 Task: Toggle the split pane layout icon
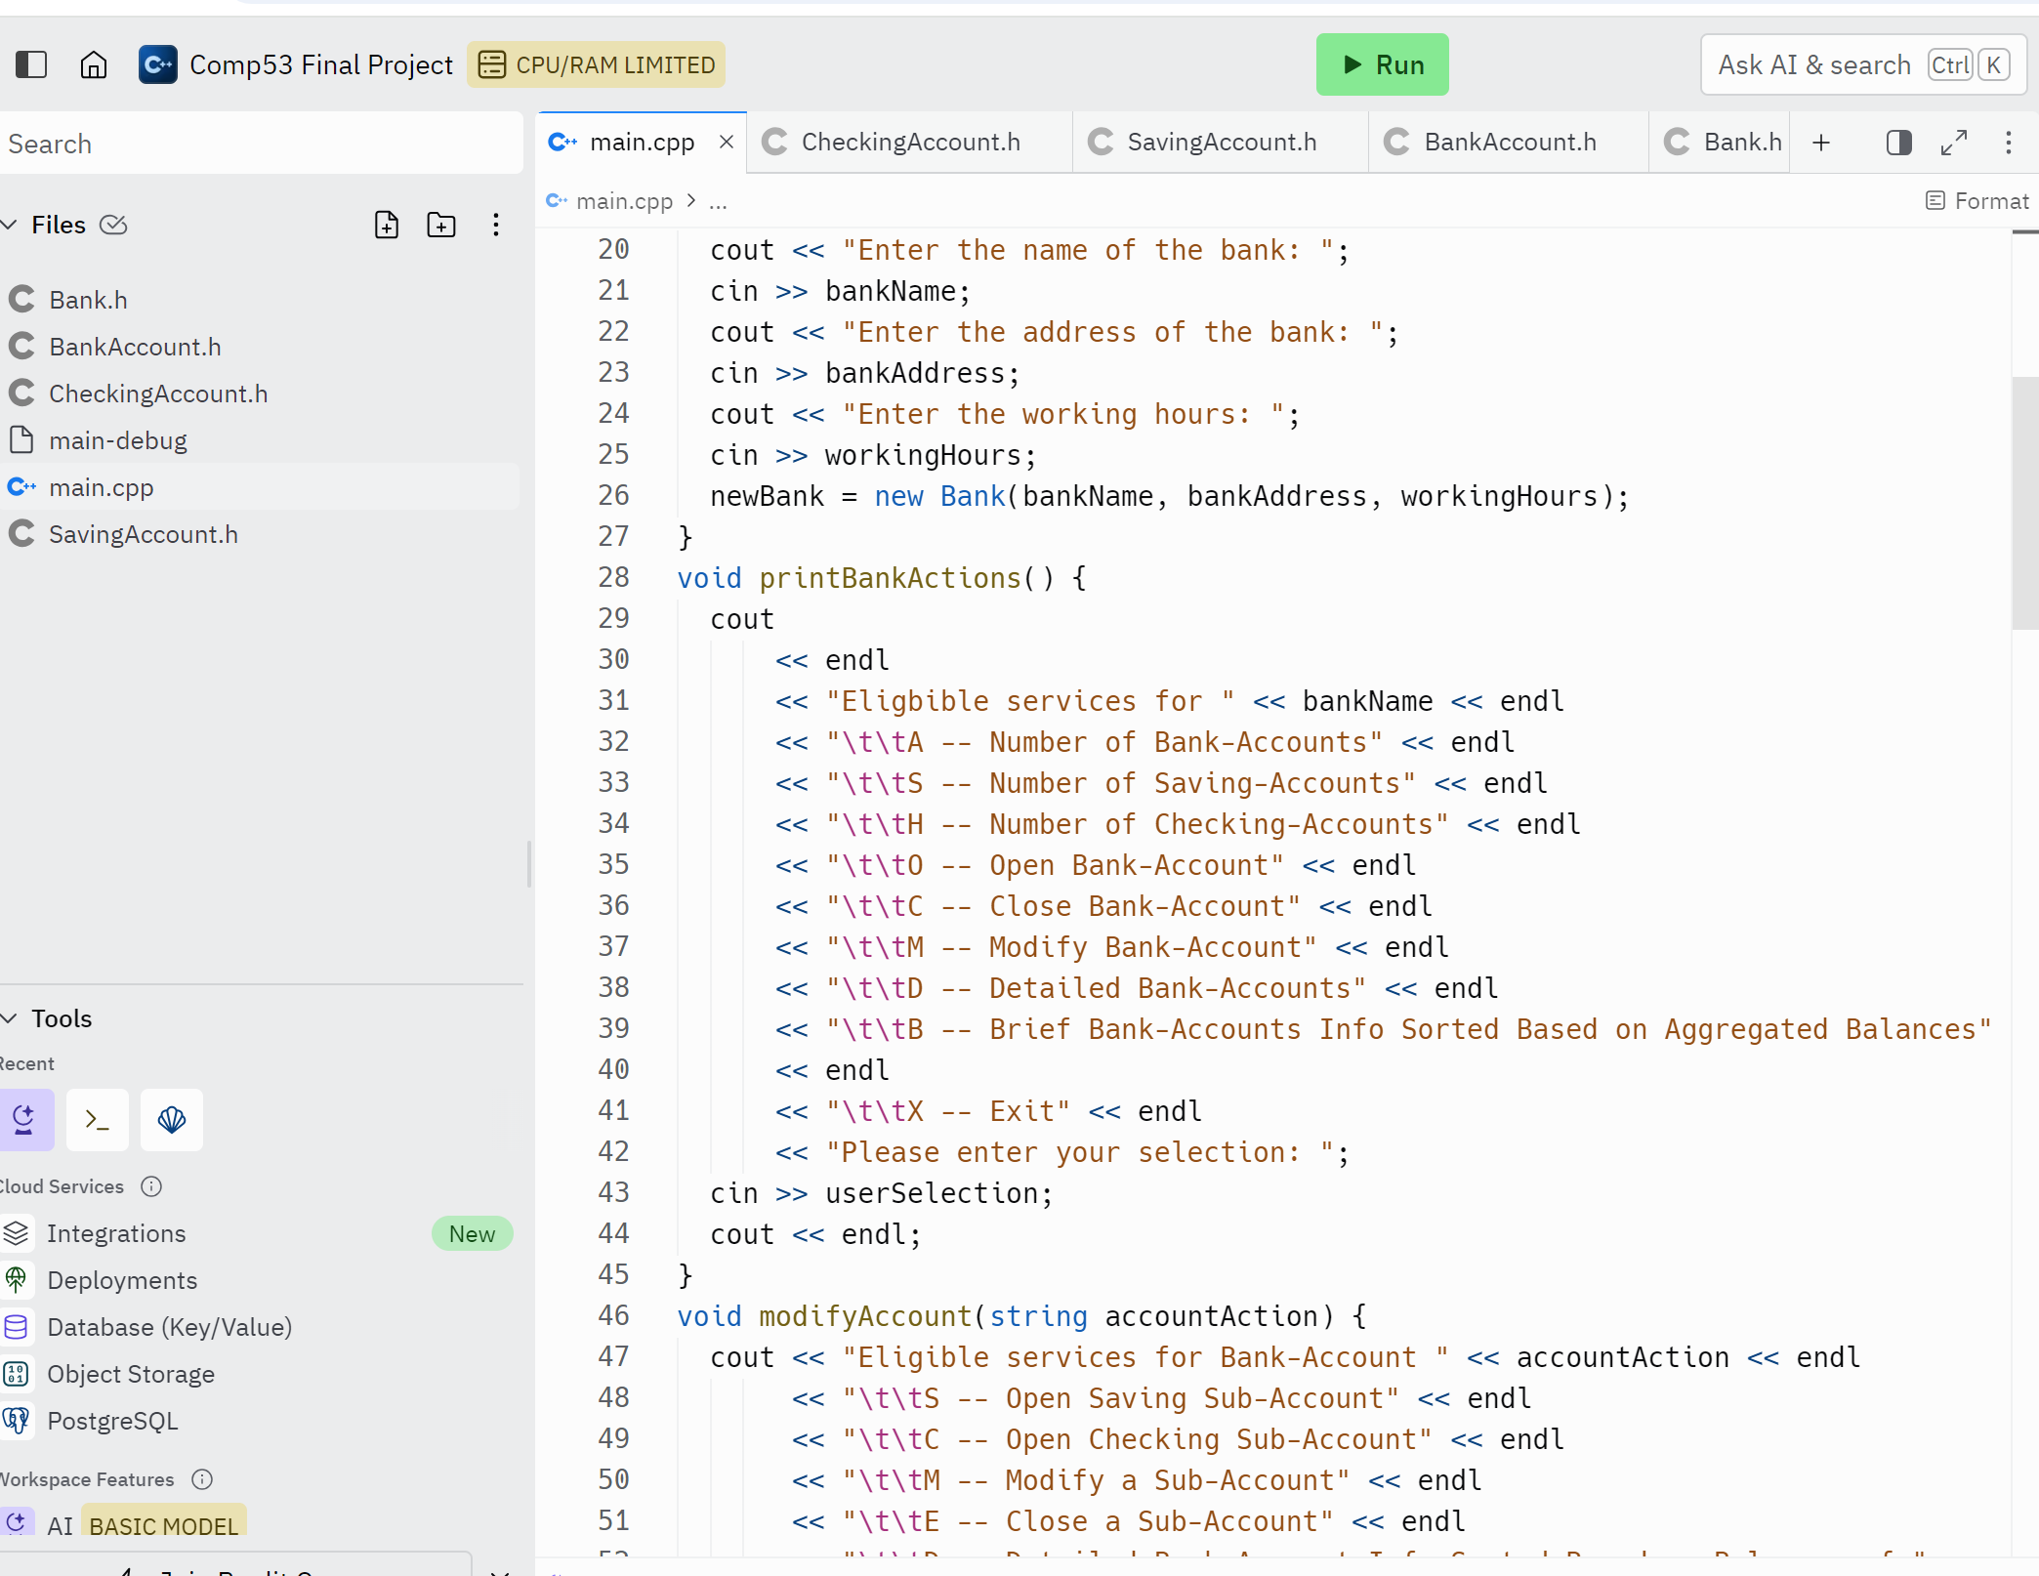[1898, 143]
